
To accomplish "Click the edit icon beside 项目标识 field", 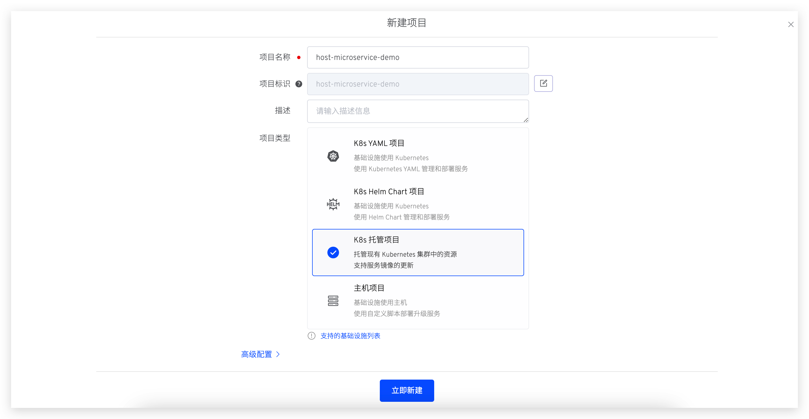I will 543,83.
